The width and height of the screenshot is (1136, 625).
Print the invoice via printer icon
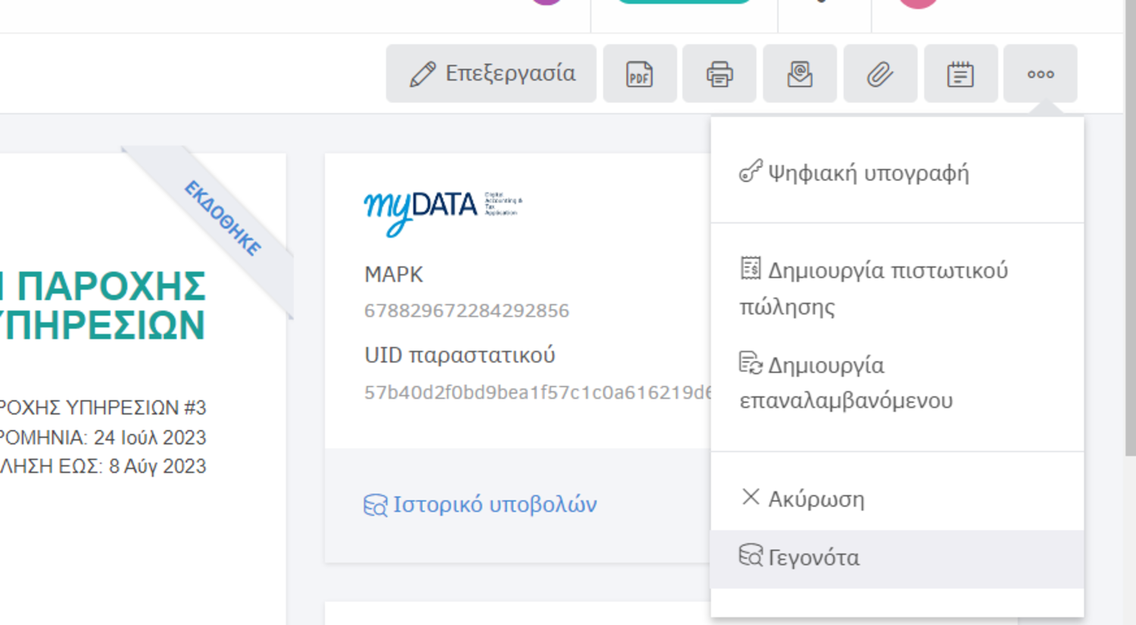(719, 73)
